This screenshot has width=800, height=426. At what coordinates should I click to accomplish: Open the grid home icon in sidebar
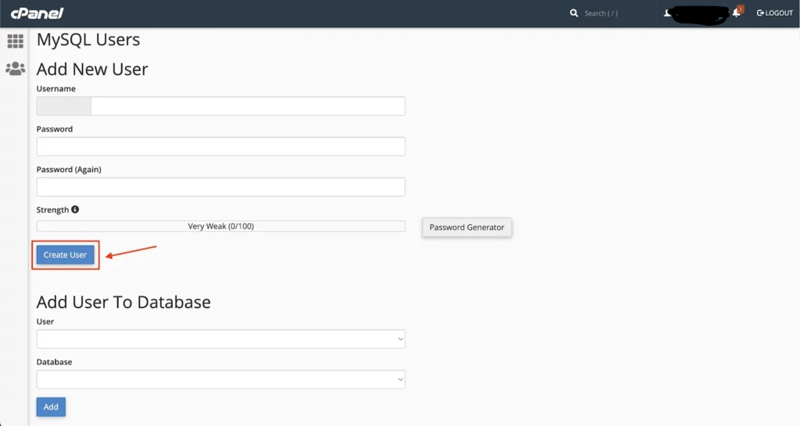tap(16, 41)
